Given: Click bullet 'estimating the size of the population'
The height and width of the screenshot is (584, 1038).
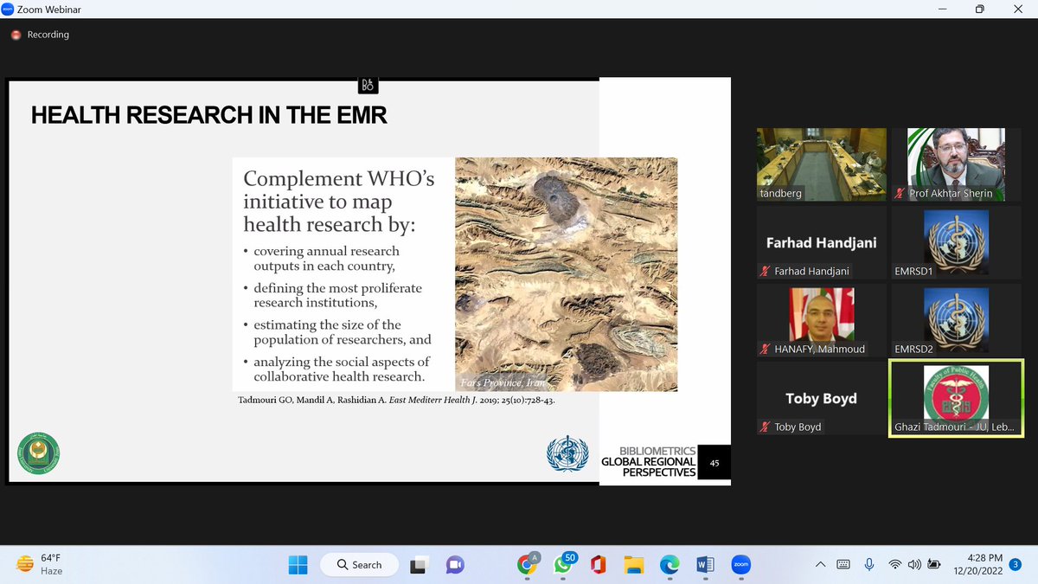Looking at the screenshot, I should click(337, 332).
